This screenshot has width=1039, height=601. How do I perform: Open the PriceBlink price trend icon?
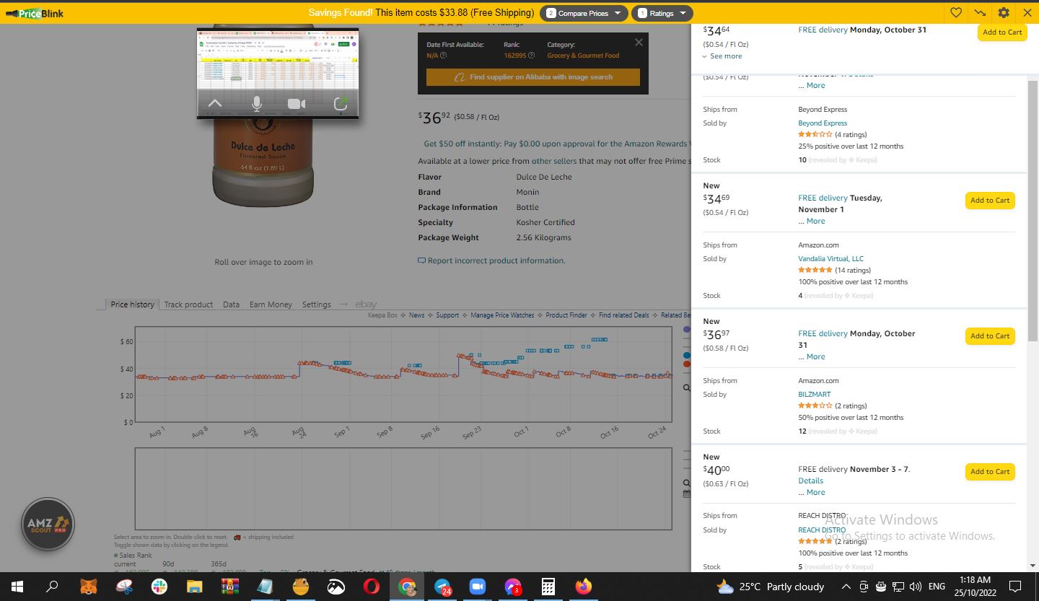(x=980, y=12)
